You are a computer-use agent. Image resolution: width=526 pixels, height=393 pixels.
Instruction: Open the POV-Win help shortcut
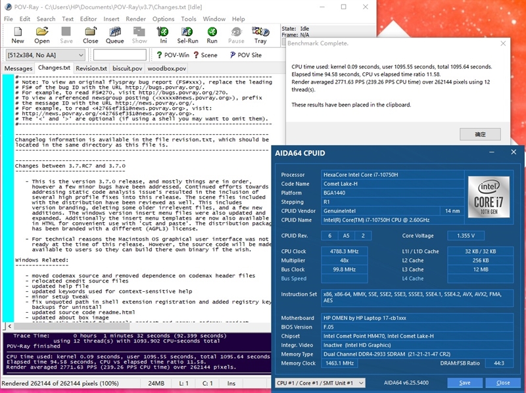coord(172,55)
